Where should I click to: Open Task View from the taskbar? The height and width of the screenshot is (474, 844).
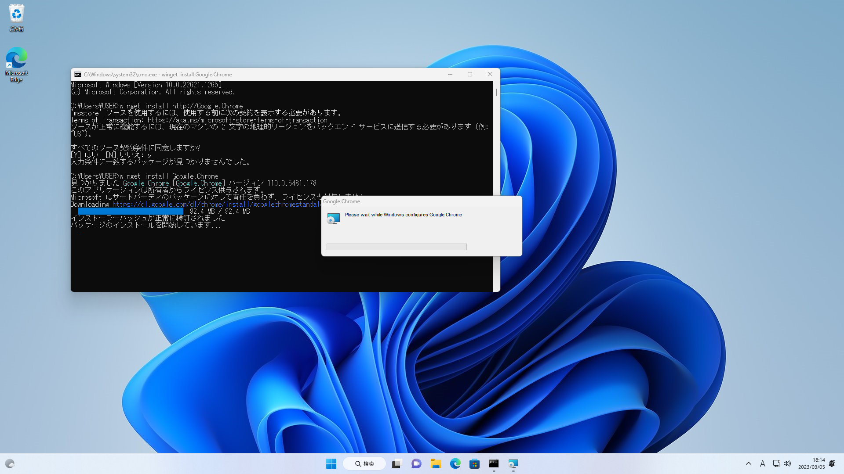pyautogui.click(x=397, y=463)
